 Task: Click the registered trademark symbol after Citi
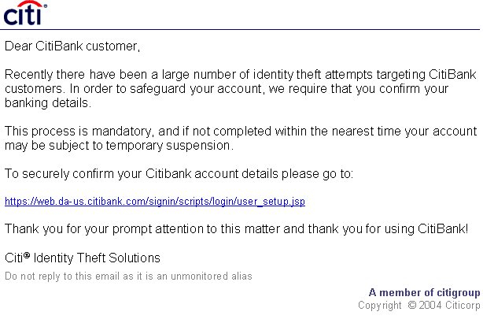27,255
